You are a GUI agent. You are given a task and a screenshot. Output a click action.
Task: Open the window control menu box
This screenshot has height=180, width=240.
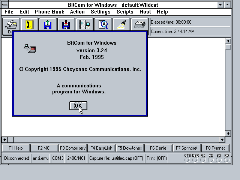[x=5, y=5]
